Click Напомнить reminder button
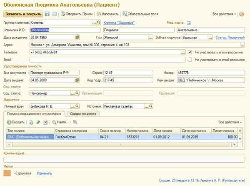250x186 pixels. [107, 14]
